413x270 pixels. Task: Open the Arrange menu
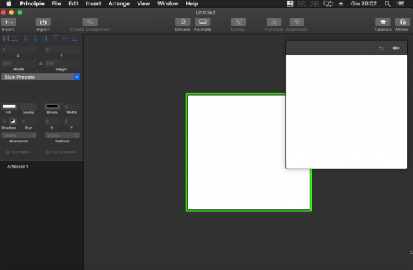(x=119, y=3)
